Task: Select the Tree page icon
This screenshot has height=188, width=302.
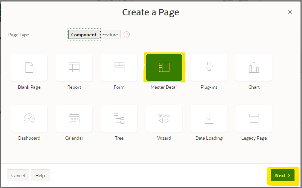Action: click(x=119, y=118)
